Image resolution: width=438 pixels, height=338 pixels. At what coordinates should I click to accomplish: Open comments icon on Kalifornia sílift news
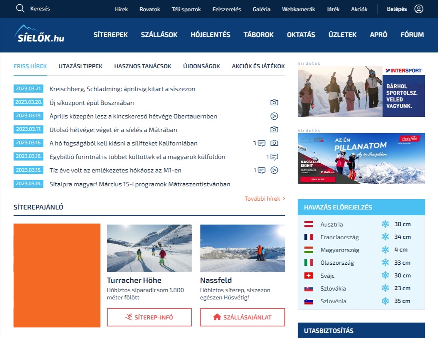click(x=261, y=144)
